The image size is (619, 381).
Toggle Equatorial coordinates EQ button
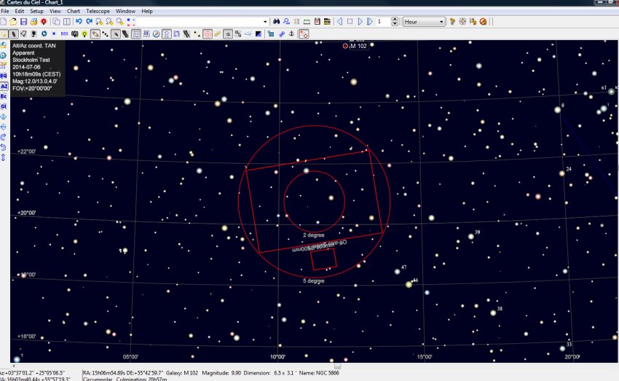coord(4,75)
